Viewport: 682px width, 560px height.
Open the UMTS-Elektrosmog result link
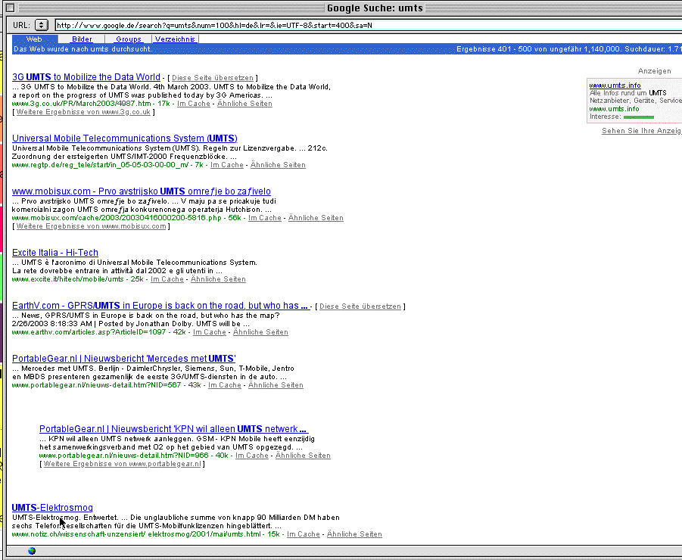[x=52, y=508]
